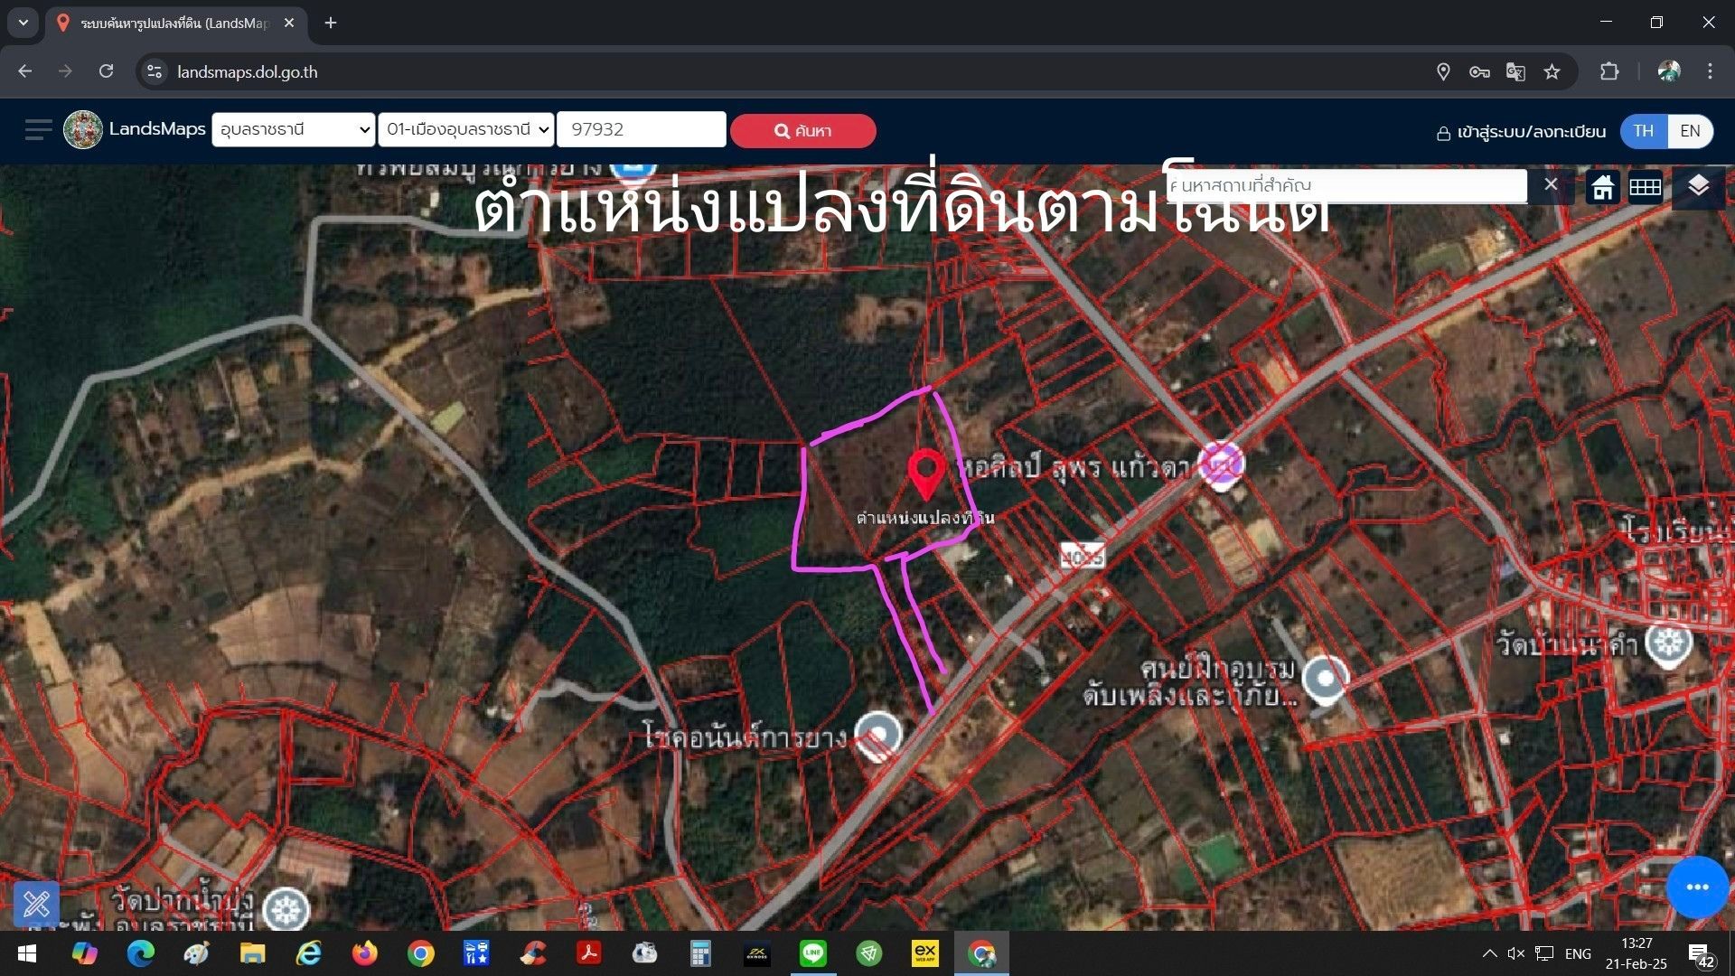
Task: Click the parcel number field 97932
Action: tap(642, 129)
